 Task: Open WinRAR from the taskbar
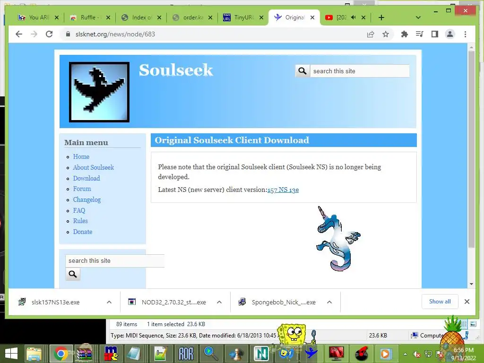tap(84, 354)
